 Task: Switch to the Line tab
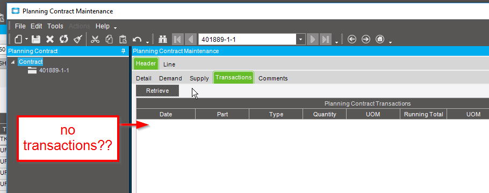coord(169,64)
